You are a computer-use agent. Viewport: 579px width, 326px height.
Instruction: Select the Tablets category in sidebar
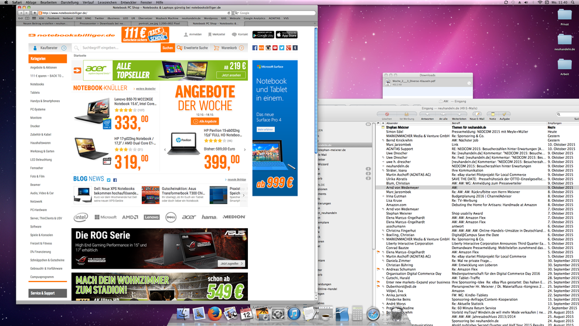coord(35,93)
